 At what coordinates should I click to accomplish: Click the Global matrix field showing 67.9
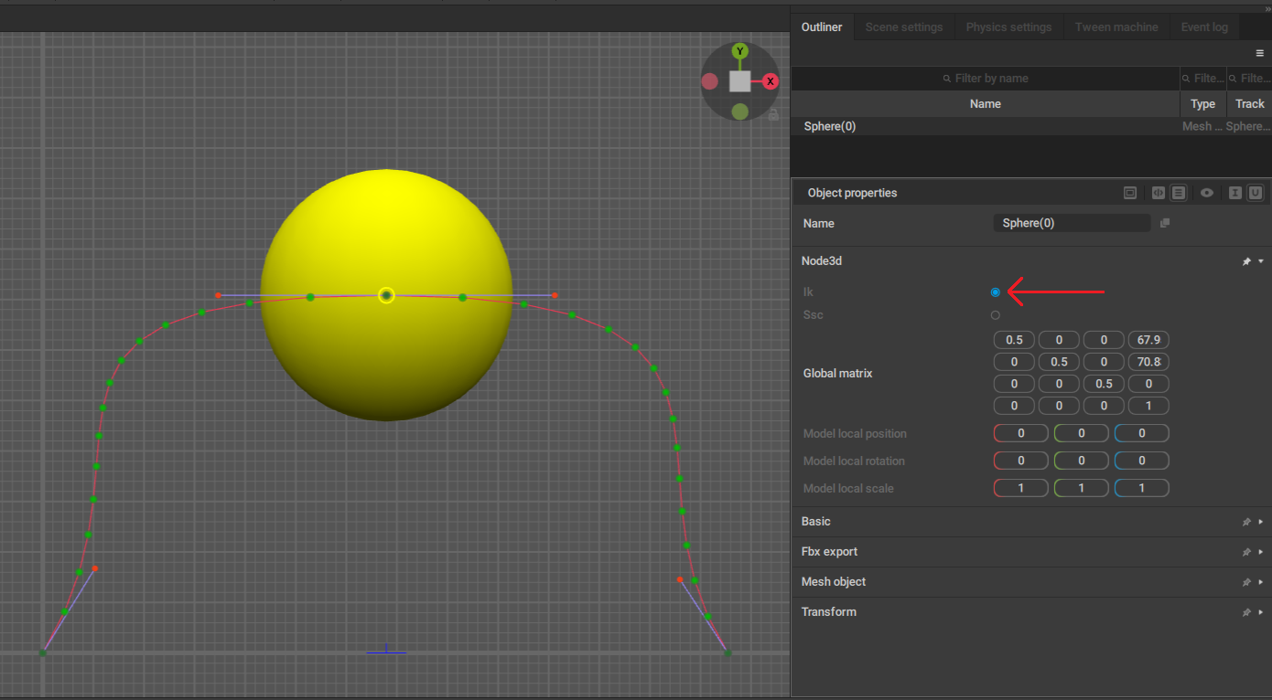1148,340
